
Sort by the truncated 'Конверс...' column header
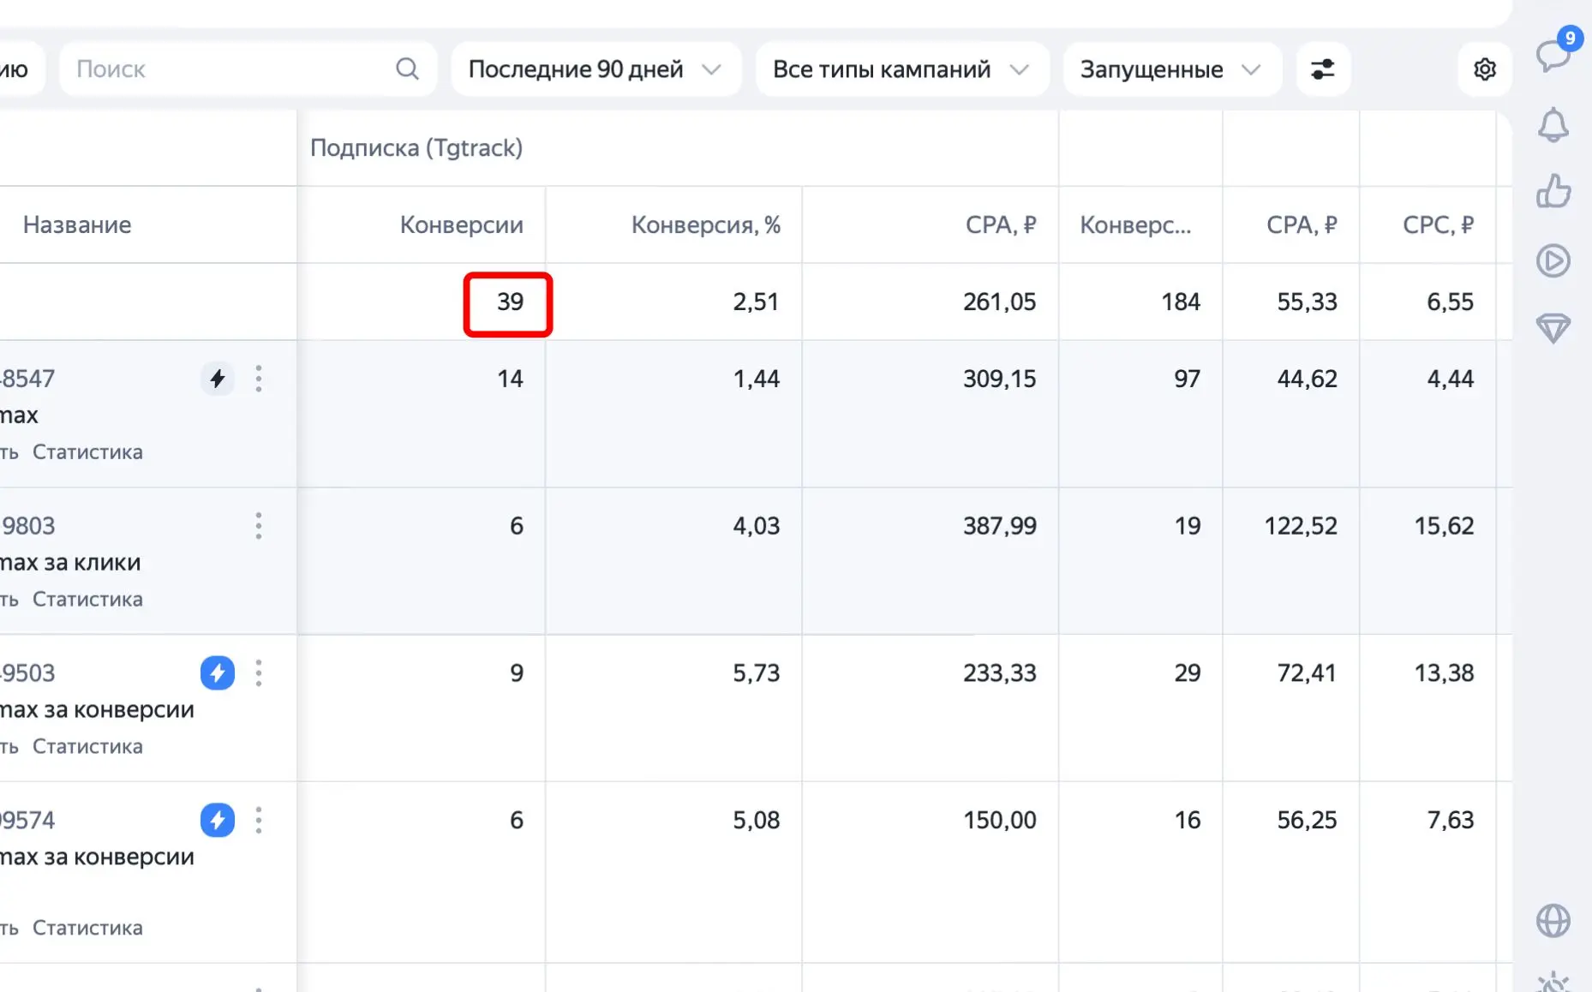(x=1135, y=224)
